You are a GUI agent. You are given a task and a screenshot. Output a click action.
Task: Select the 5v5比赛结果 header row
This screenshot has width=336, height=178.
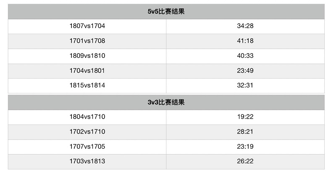click(166, 12)
